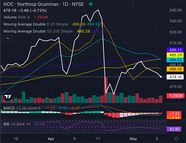Click the 520.00 price axis tick
186x143 pixels.
tap(175, 32)
